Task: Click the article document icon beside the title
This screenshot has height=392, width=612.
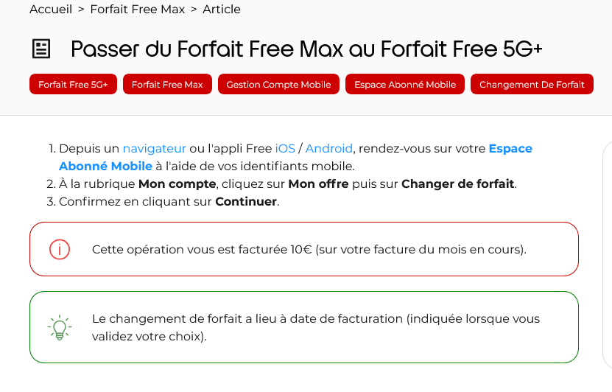Action: (x=41, y=49)
